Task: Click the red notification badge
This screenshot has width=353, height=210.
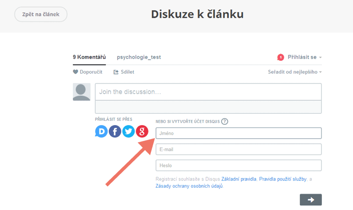Action: coord(281,57)
